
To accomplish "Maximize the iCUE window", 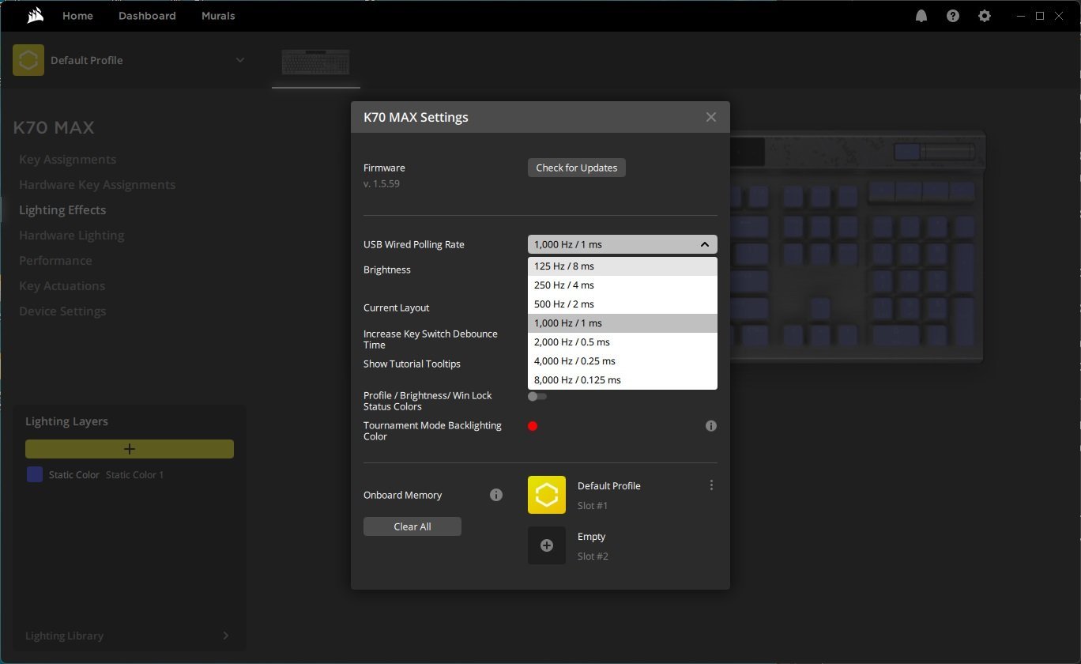I will pos(1040,16).
